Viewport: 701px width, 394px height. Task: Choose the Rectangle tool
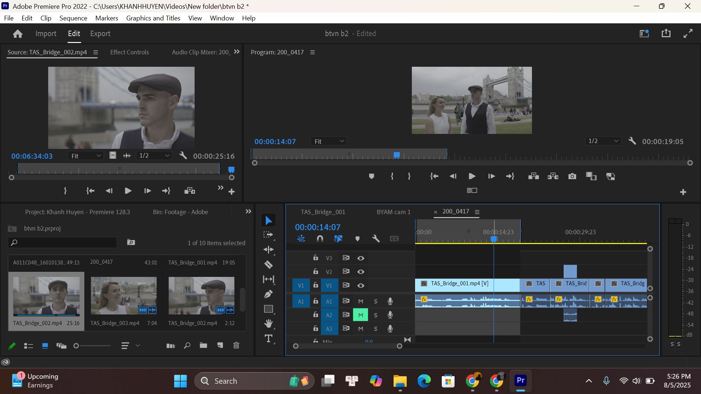coord(268,309)
